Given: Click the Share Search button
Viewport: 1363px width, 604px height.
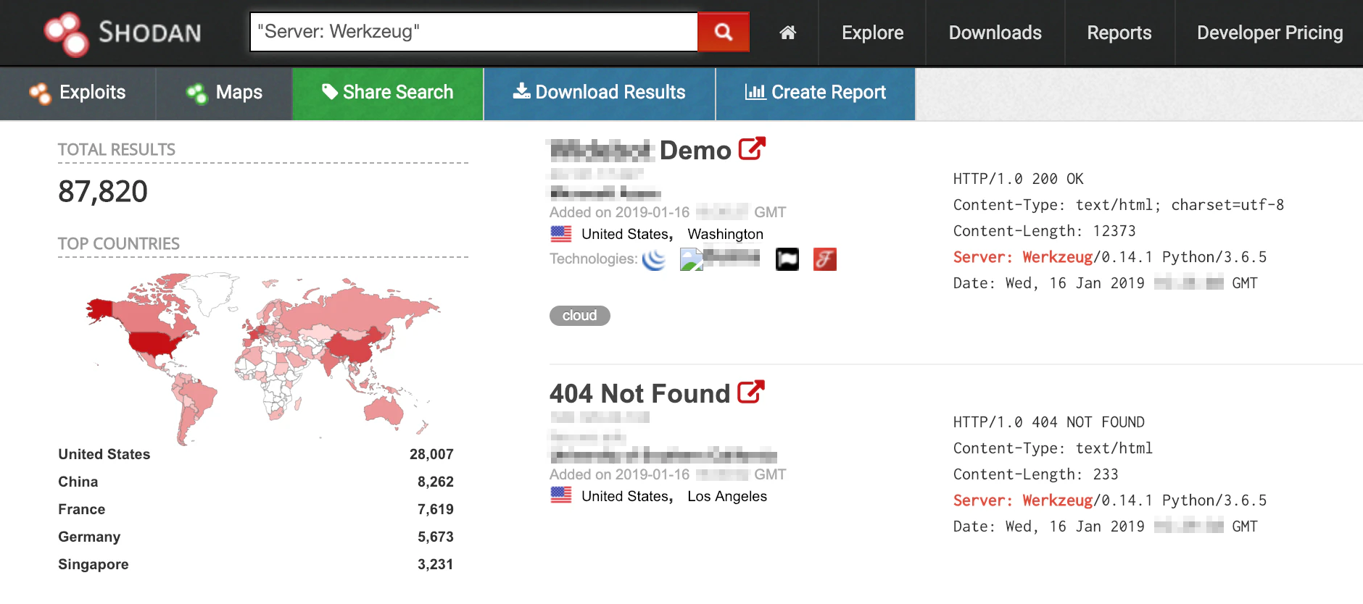Looking at the screenshot, I should 388,93.
